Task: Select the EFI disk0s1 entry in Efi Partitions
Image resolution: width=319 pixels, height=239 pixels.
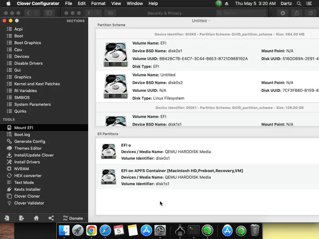Action: [x=207, y=152]
